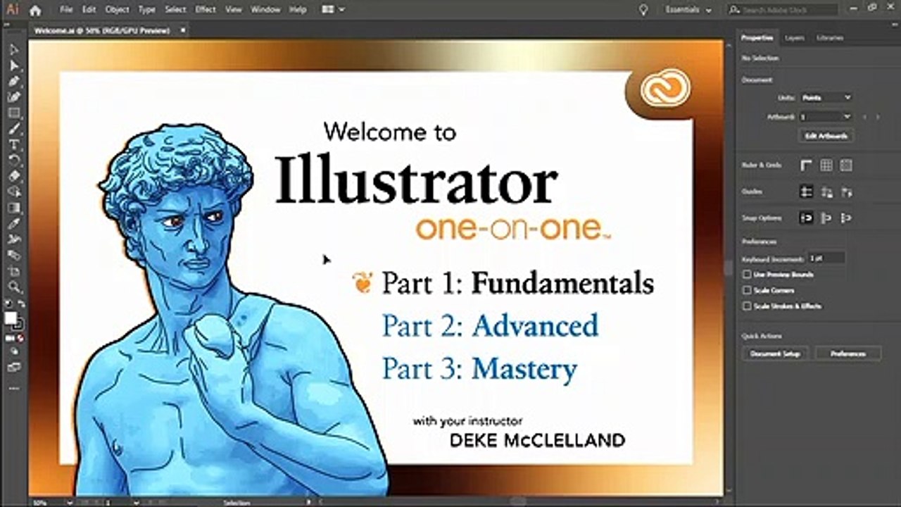
Task: Click the Document Setup button
Action: [x=775, y=353]
